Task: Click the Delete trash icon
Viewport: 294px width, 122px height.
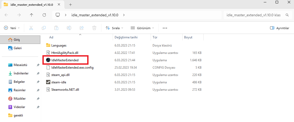Action: (94, 28)
